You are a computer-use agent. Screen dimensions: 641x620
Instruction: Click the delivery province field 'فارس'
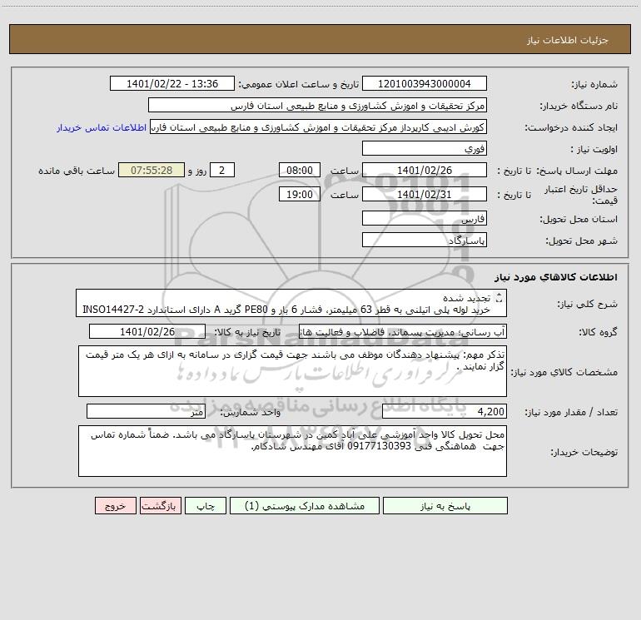coord(425,218)
